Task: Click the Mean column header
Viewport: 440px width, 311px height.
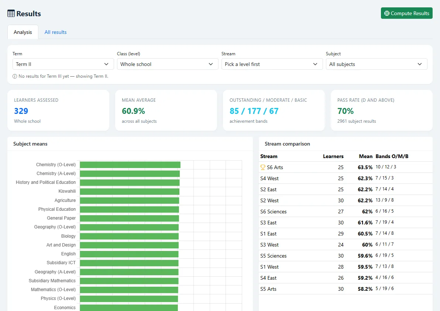Action: click(x=366, y=156)
